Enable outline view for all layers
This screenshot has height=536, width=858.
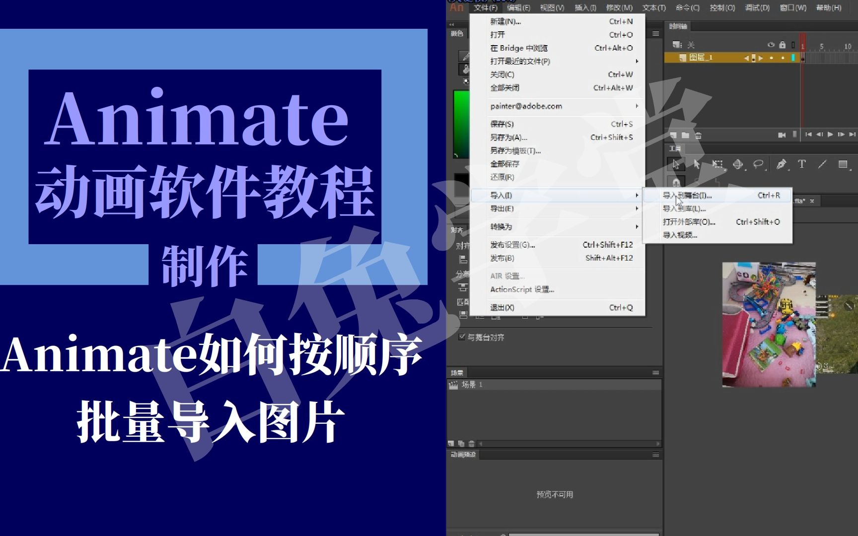coord(792,46)
